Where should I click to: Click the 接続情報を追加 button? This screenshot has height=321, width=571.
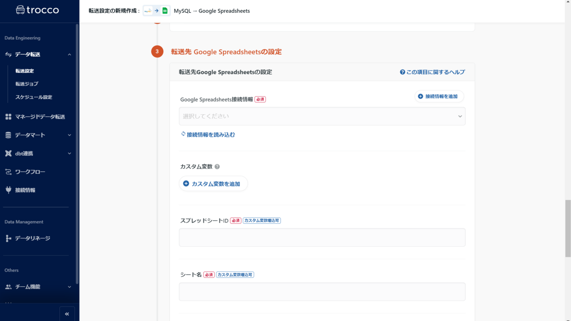[439, 96]
